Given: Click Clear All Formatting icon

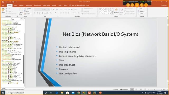Looking at the screenshot, I should coord(57,9).
